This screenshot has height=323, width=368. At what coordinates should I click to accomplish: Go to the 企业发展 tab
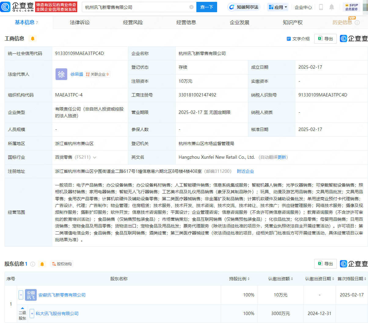click(239, 22)
